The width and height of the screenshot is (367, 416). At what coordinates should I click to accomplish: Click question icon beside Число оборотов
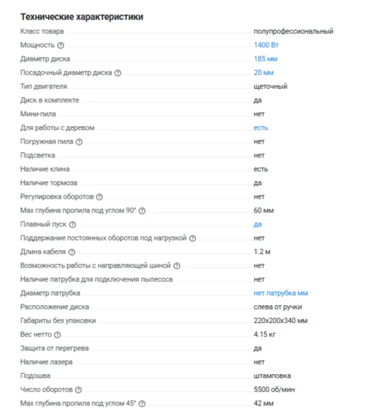tap(78, 390)
